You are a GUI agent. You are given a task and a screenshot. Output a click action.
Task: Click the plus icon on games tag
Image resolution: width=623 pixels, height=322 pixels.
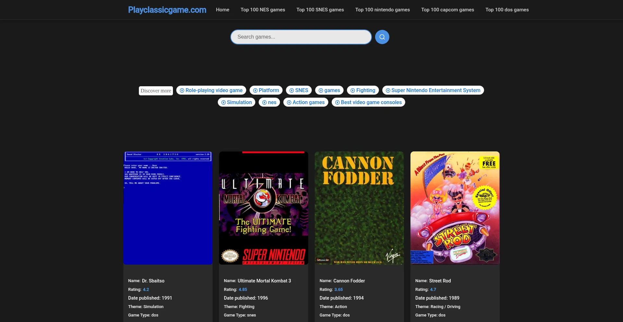(x=321, y=90)
